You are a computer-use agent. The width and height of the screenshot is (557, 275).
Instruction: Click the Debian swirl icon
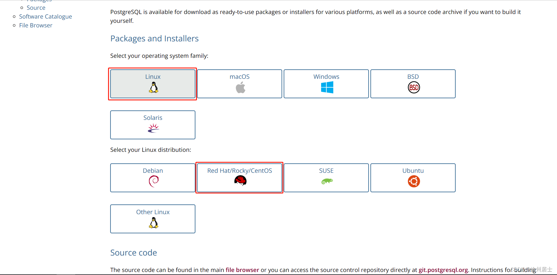click(x=154, y=181)
